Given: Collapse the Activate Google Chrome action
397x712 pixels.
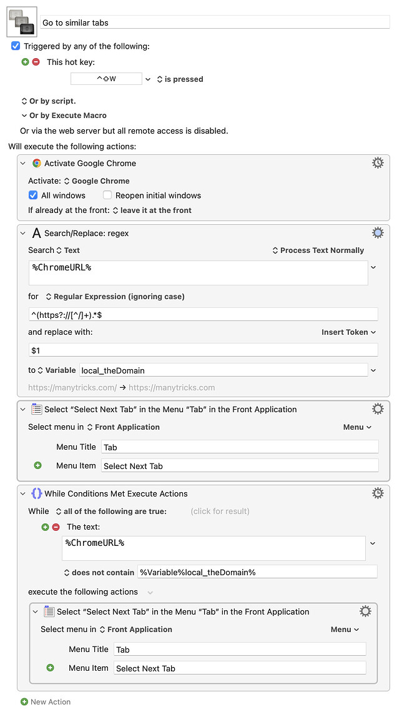Looking at the screenshot, I should point(23,162).
